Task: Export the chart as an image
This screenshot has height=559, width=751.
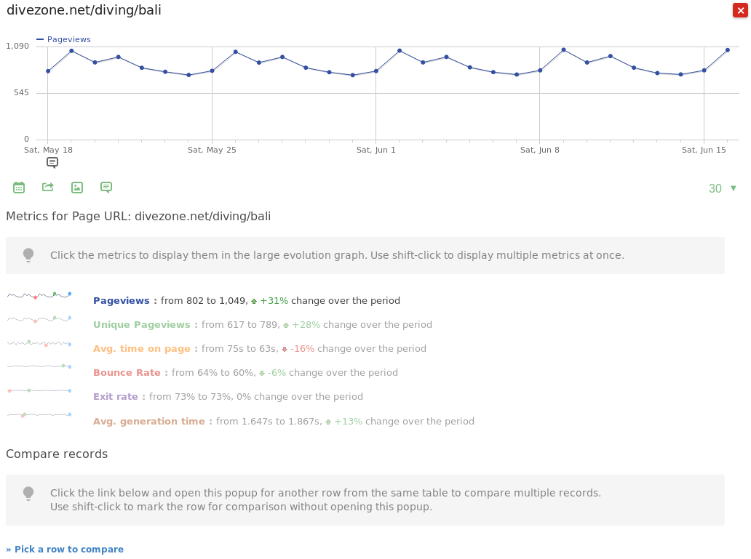Action: (x=77, y=187)
